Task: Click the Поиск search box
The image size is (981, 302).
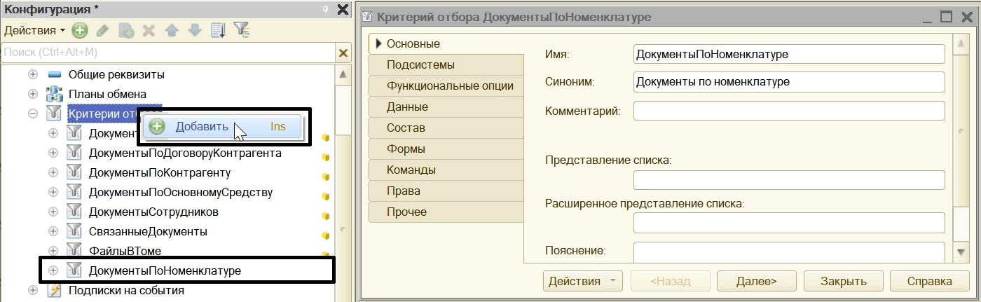Action: pyautogui.click(x=168, y=53)
